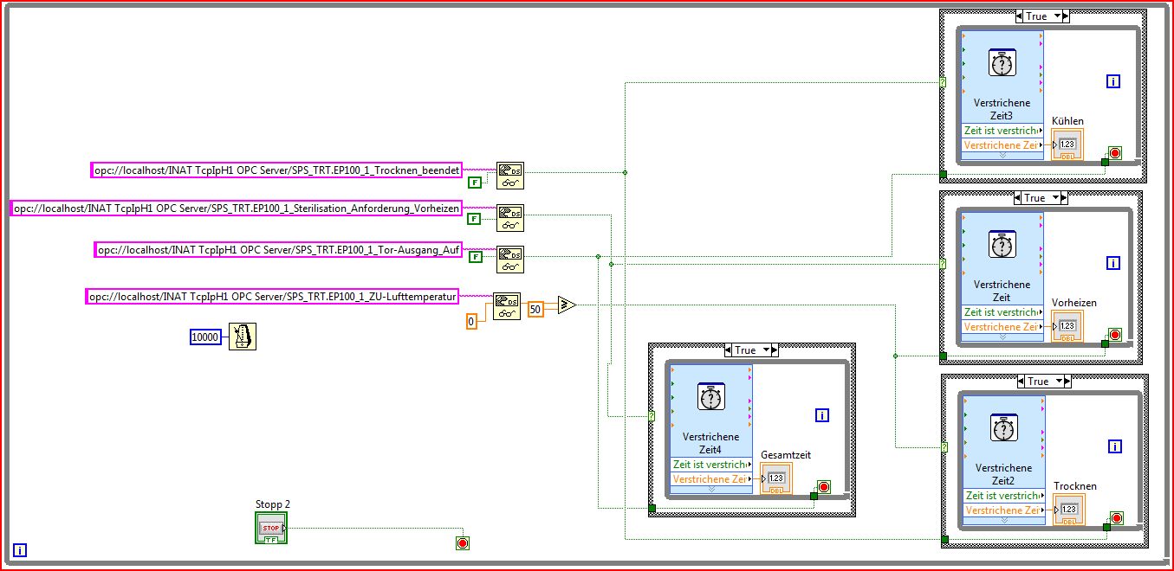Click the numeric constant 50
This screenshot has height=571, width=1174.
[535, 309]
